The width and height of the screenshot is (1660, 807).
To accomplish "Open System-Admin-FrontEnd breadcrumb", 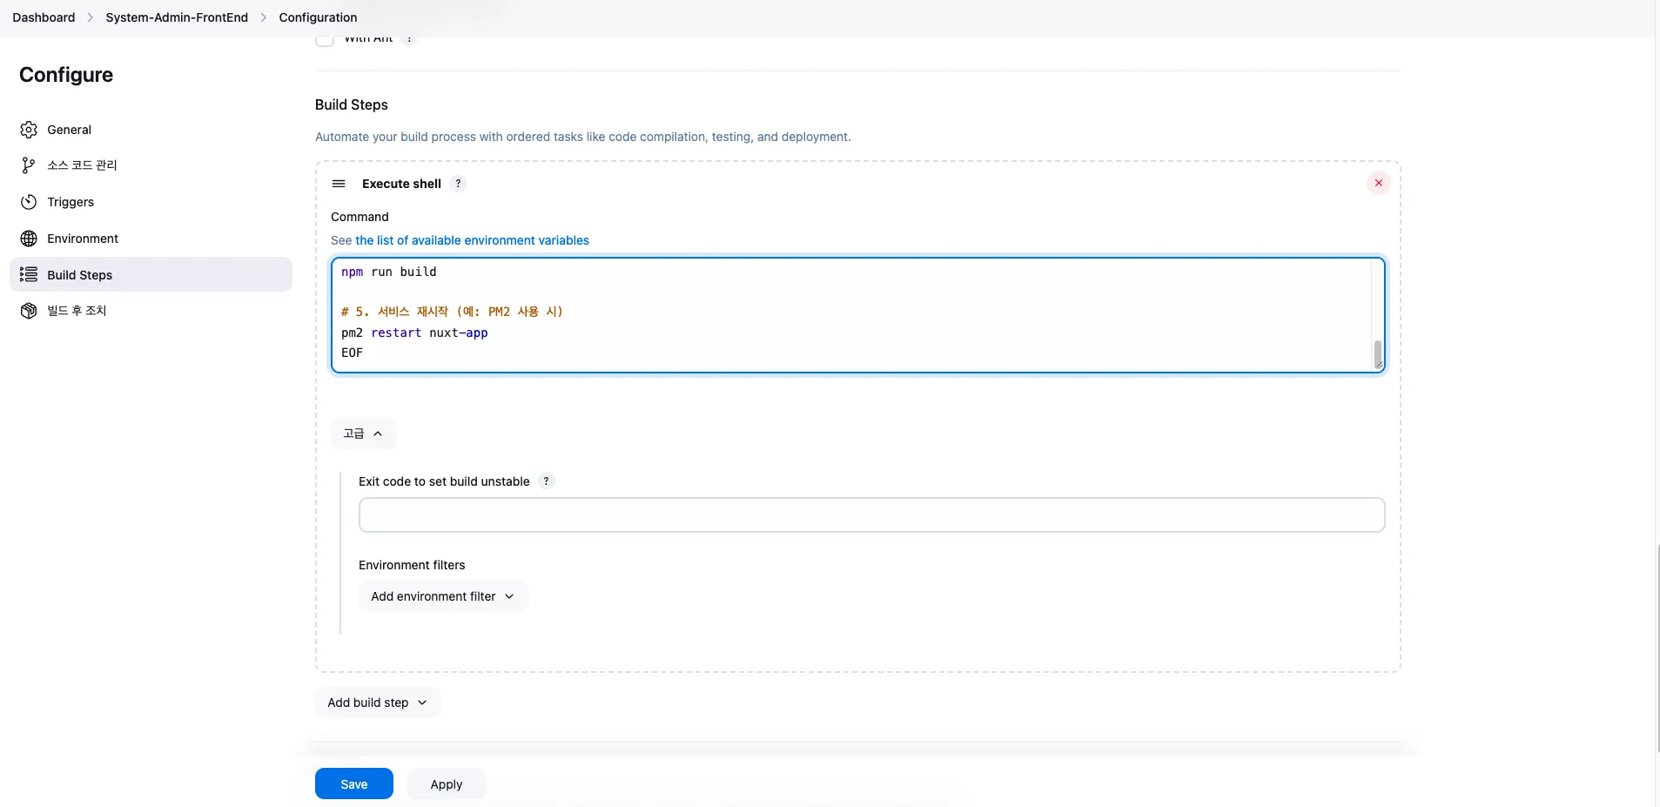I will tap(177, 17).
